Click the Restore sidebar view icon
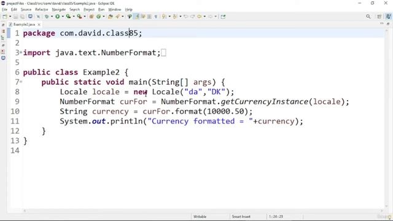This screenshot has width=393, height=221. pos(3,25)
